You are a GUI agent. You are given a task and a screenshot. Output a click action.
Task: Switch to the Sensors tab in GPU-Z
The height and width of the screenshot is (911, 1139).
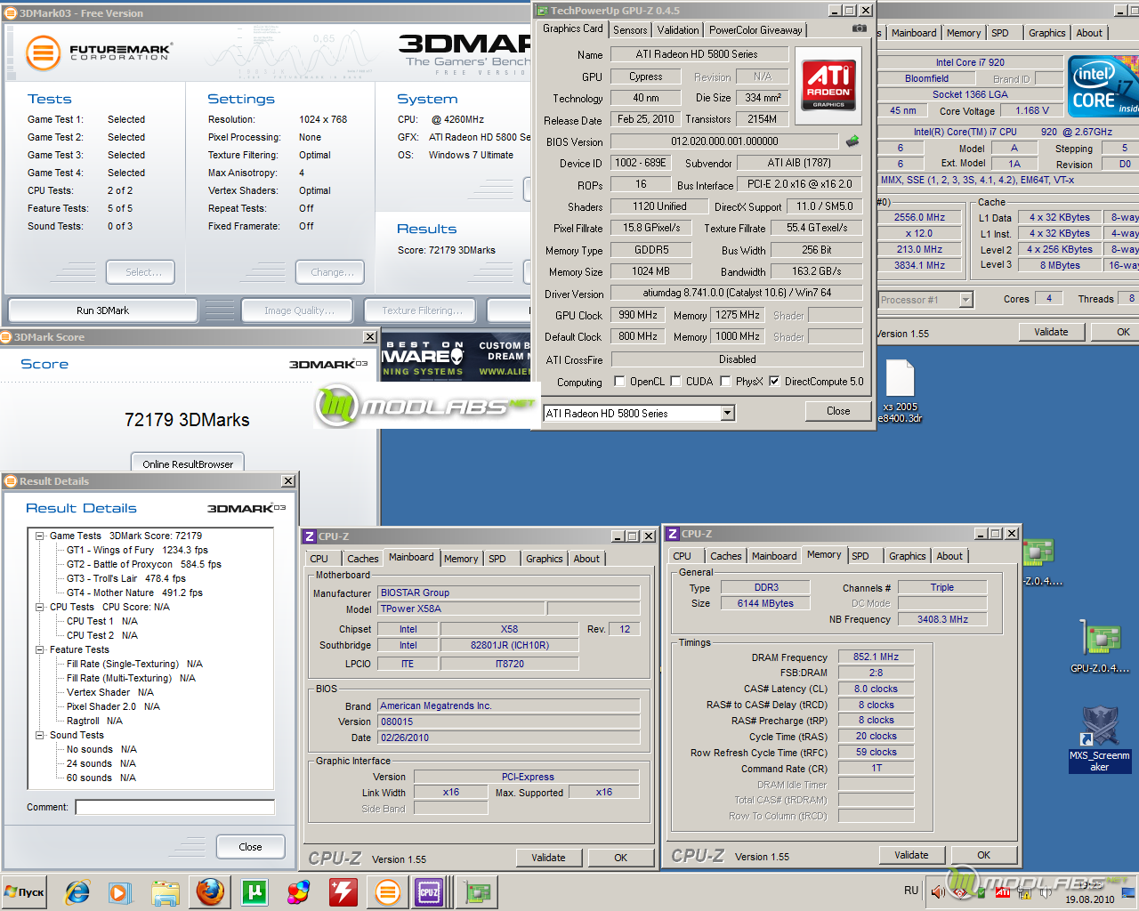coord(630,30)
